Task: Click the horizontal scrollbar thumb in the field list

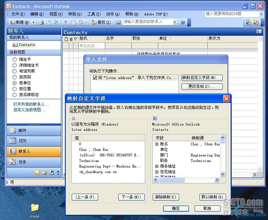Action: (171, 180)
